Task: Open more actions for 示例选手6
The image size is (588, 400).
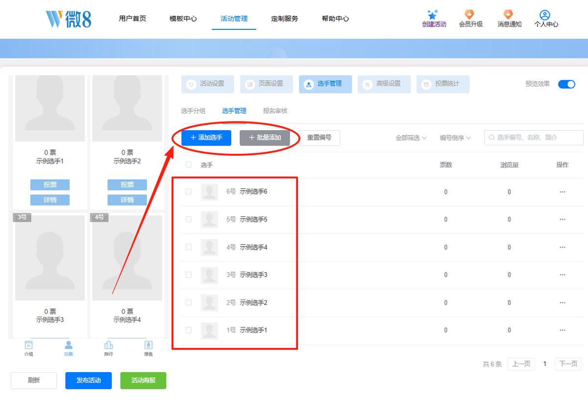Action: 563,192
